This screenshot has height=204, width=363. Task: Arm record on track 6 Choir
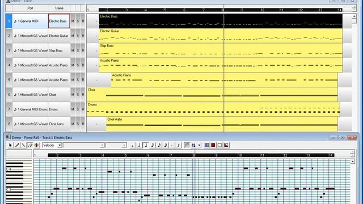[x=83, y=95]
